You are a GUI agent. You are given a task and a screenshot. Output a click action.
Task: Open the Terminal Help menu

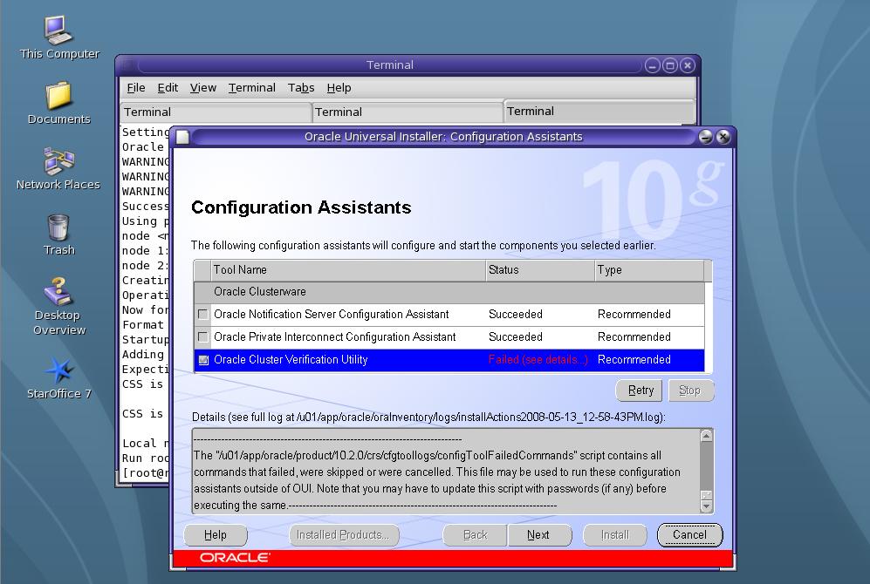[x=339, y=87]
